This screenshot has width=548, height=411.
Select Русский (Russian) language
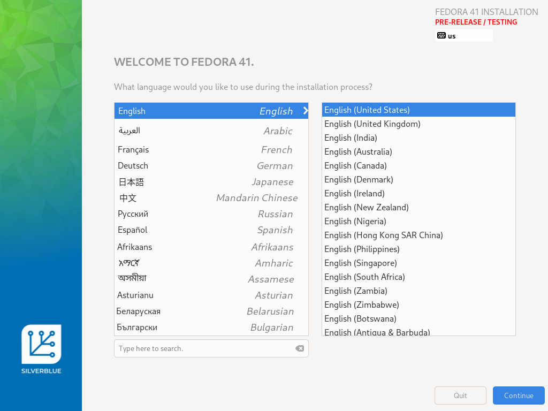(x=211, y=214)
